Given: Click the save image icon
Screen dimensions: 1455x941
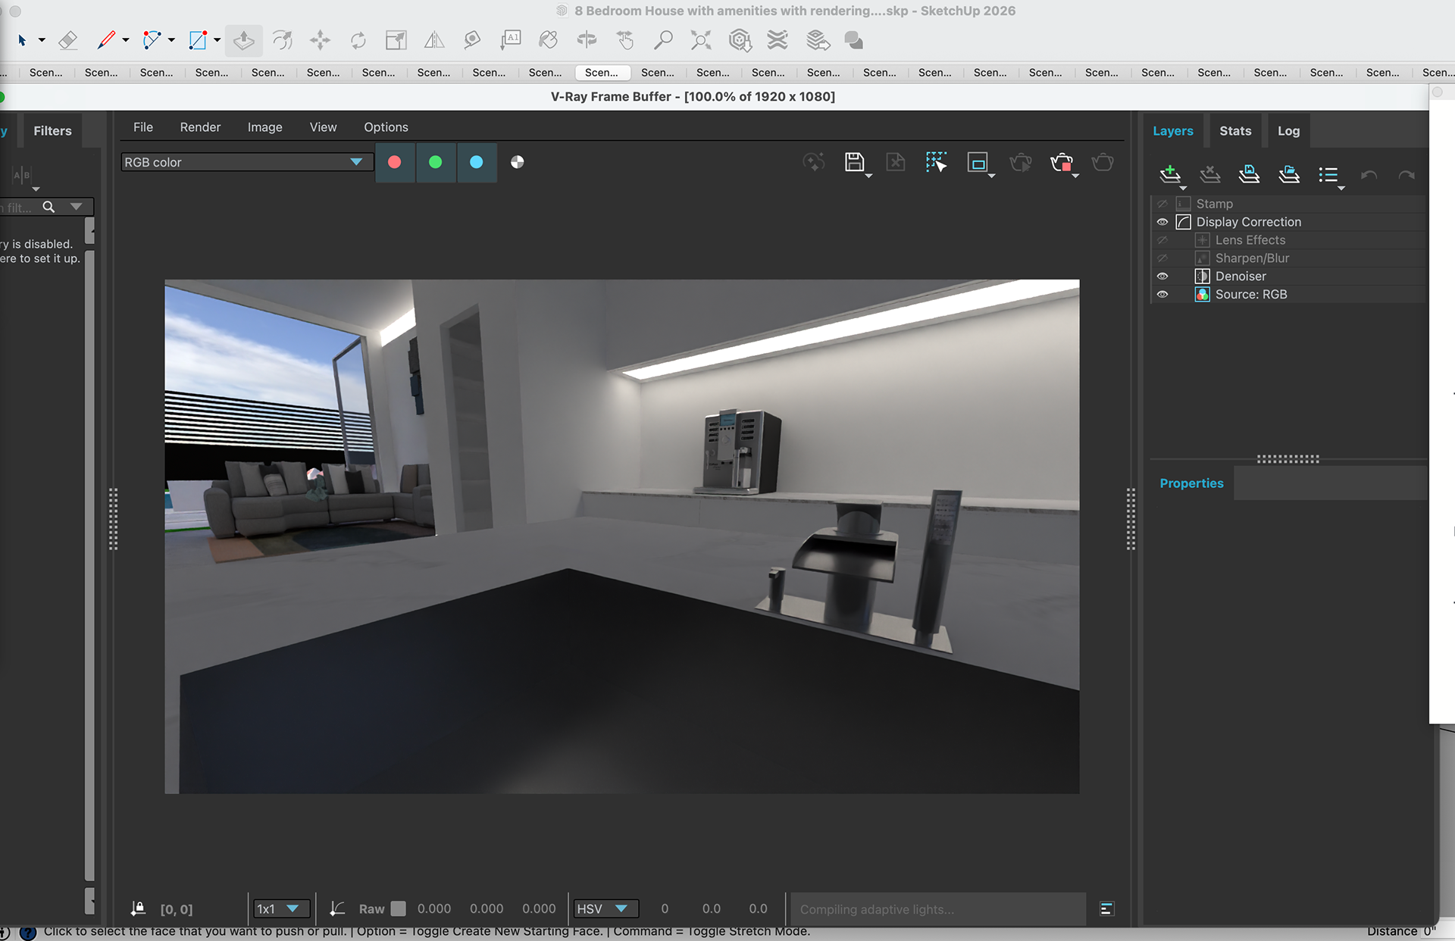Looking at the screenshot, I should [x=854, y=162].
